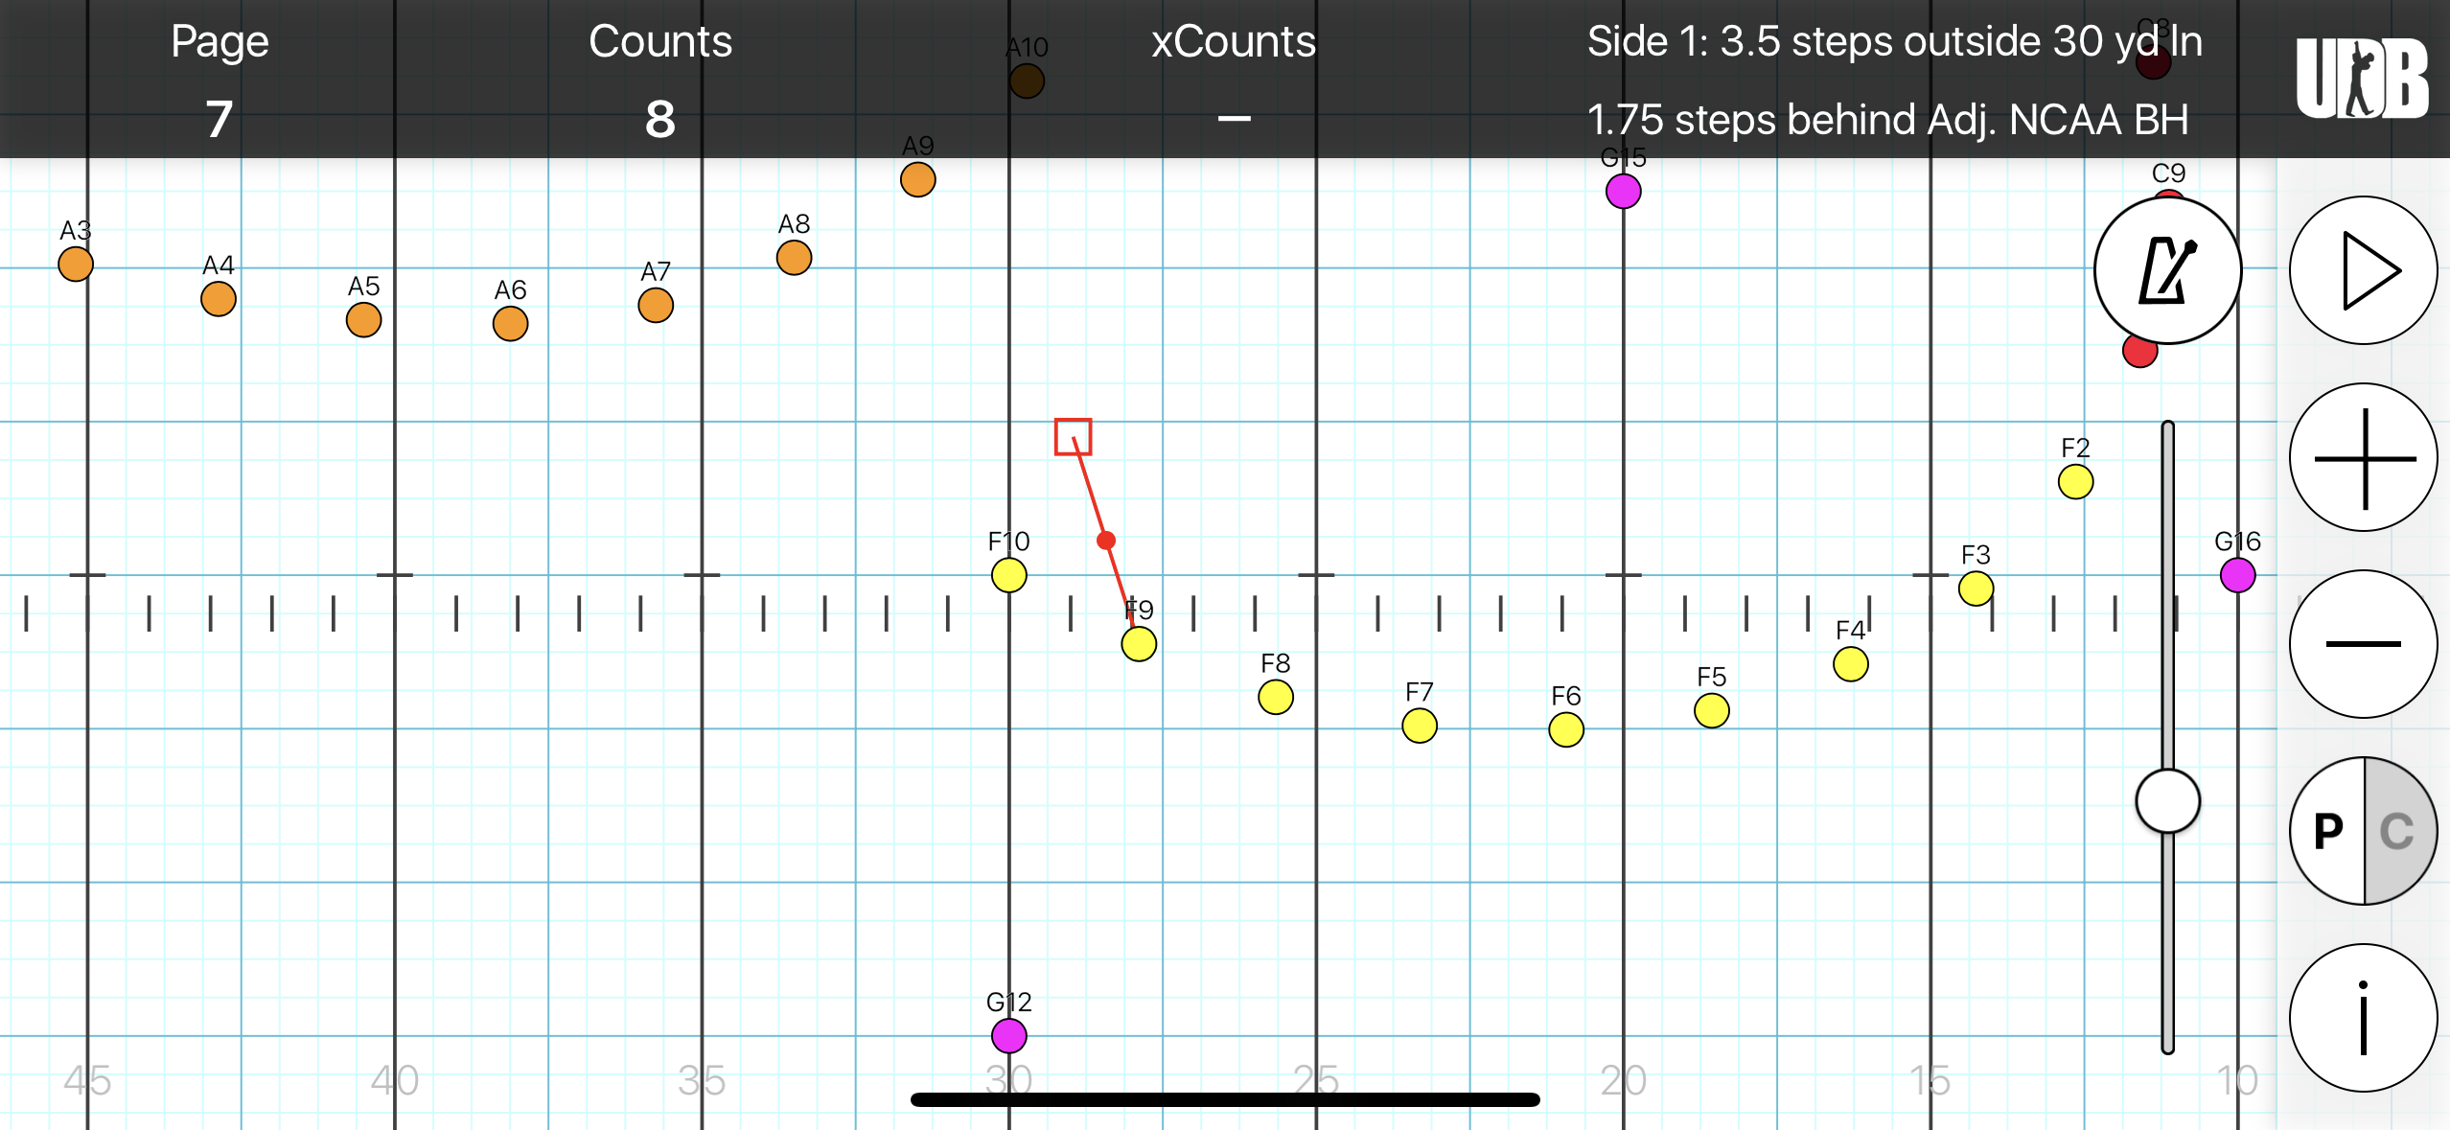The width and height of the screenshot is (2450, 1130).
Task: Tap the side-to-side coordinate text
Action: coord(1894,41)
